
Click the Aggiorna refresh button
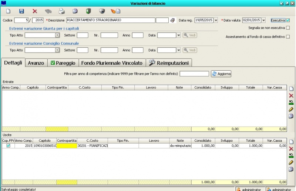[221, 74]
